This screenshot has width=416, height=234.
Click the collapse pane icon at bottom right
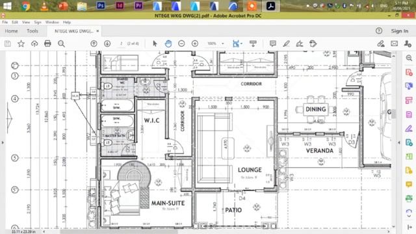pos(409,227)
